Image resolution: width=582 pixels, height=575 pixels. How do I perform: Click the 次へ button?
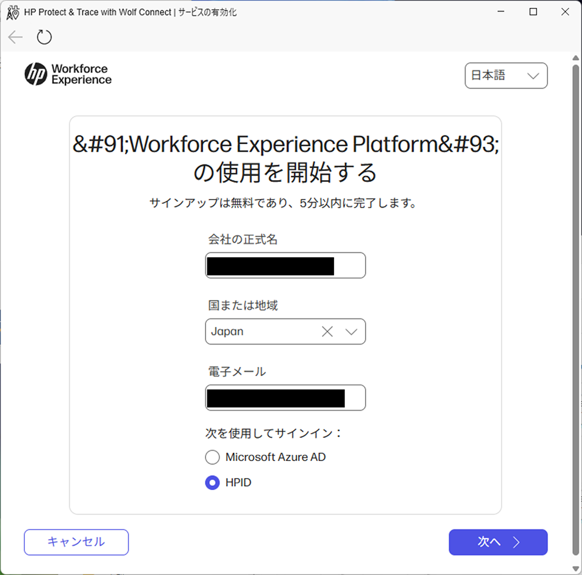[498, 542]
